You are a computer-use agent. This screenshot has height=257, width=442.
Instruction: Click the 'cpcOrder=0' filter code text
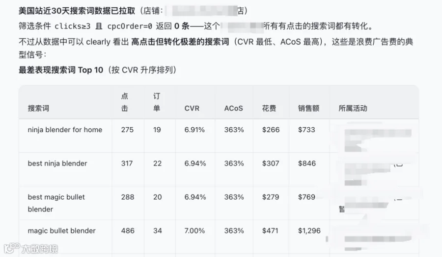click(130, 26)
